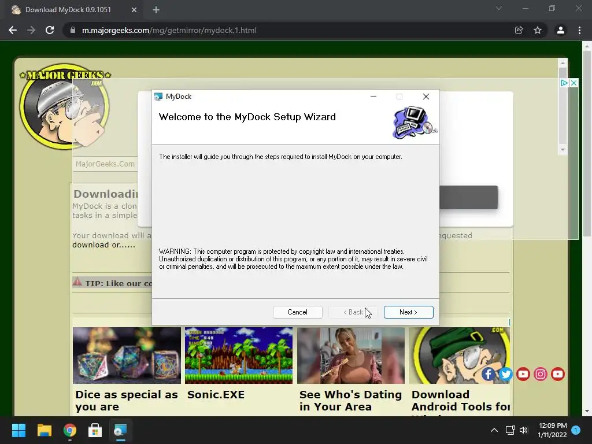Cancel the MyDock installer

(x=298, y=312)
